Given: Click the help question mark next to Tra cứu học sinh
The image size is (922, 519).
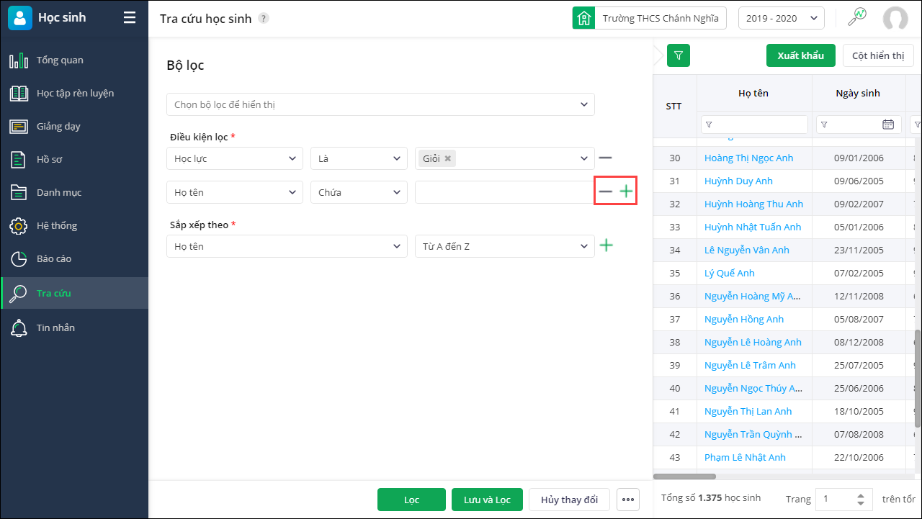Looking at the screenshot, I should [x=264, y=19].
